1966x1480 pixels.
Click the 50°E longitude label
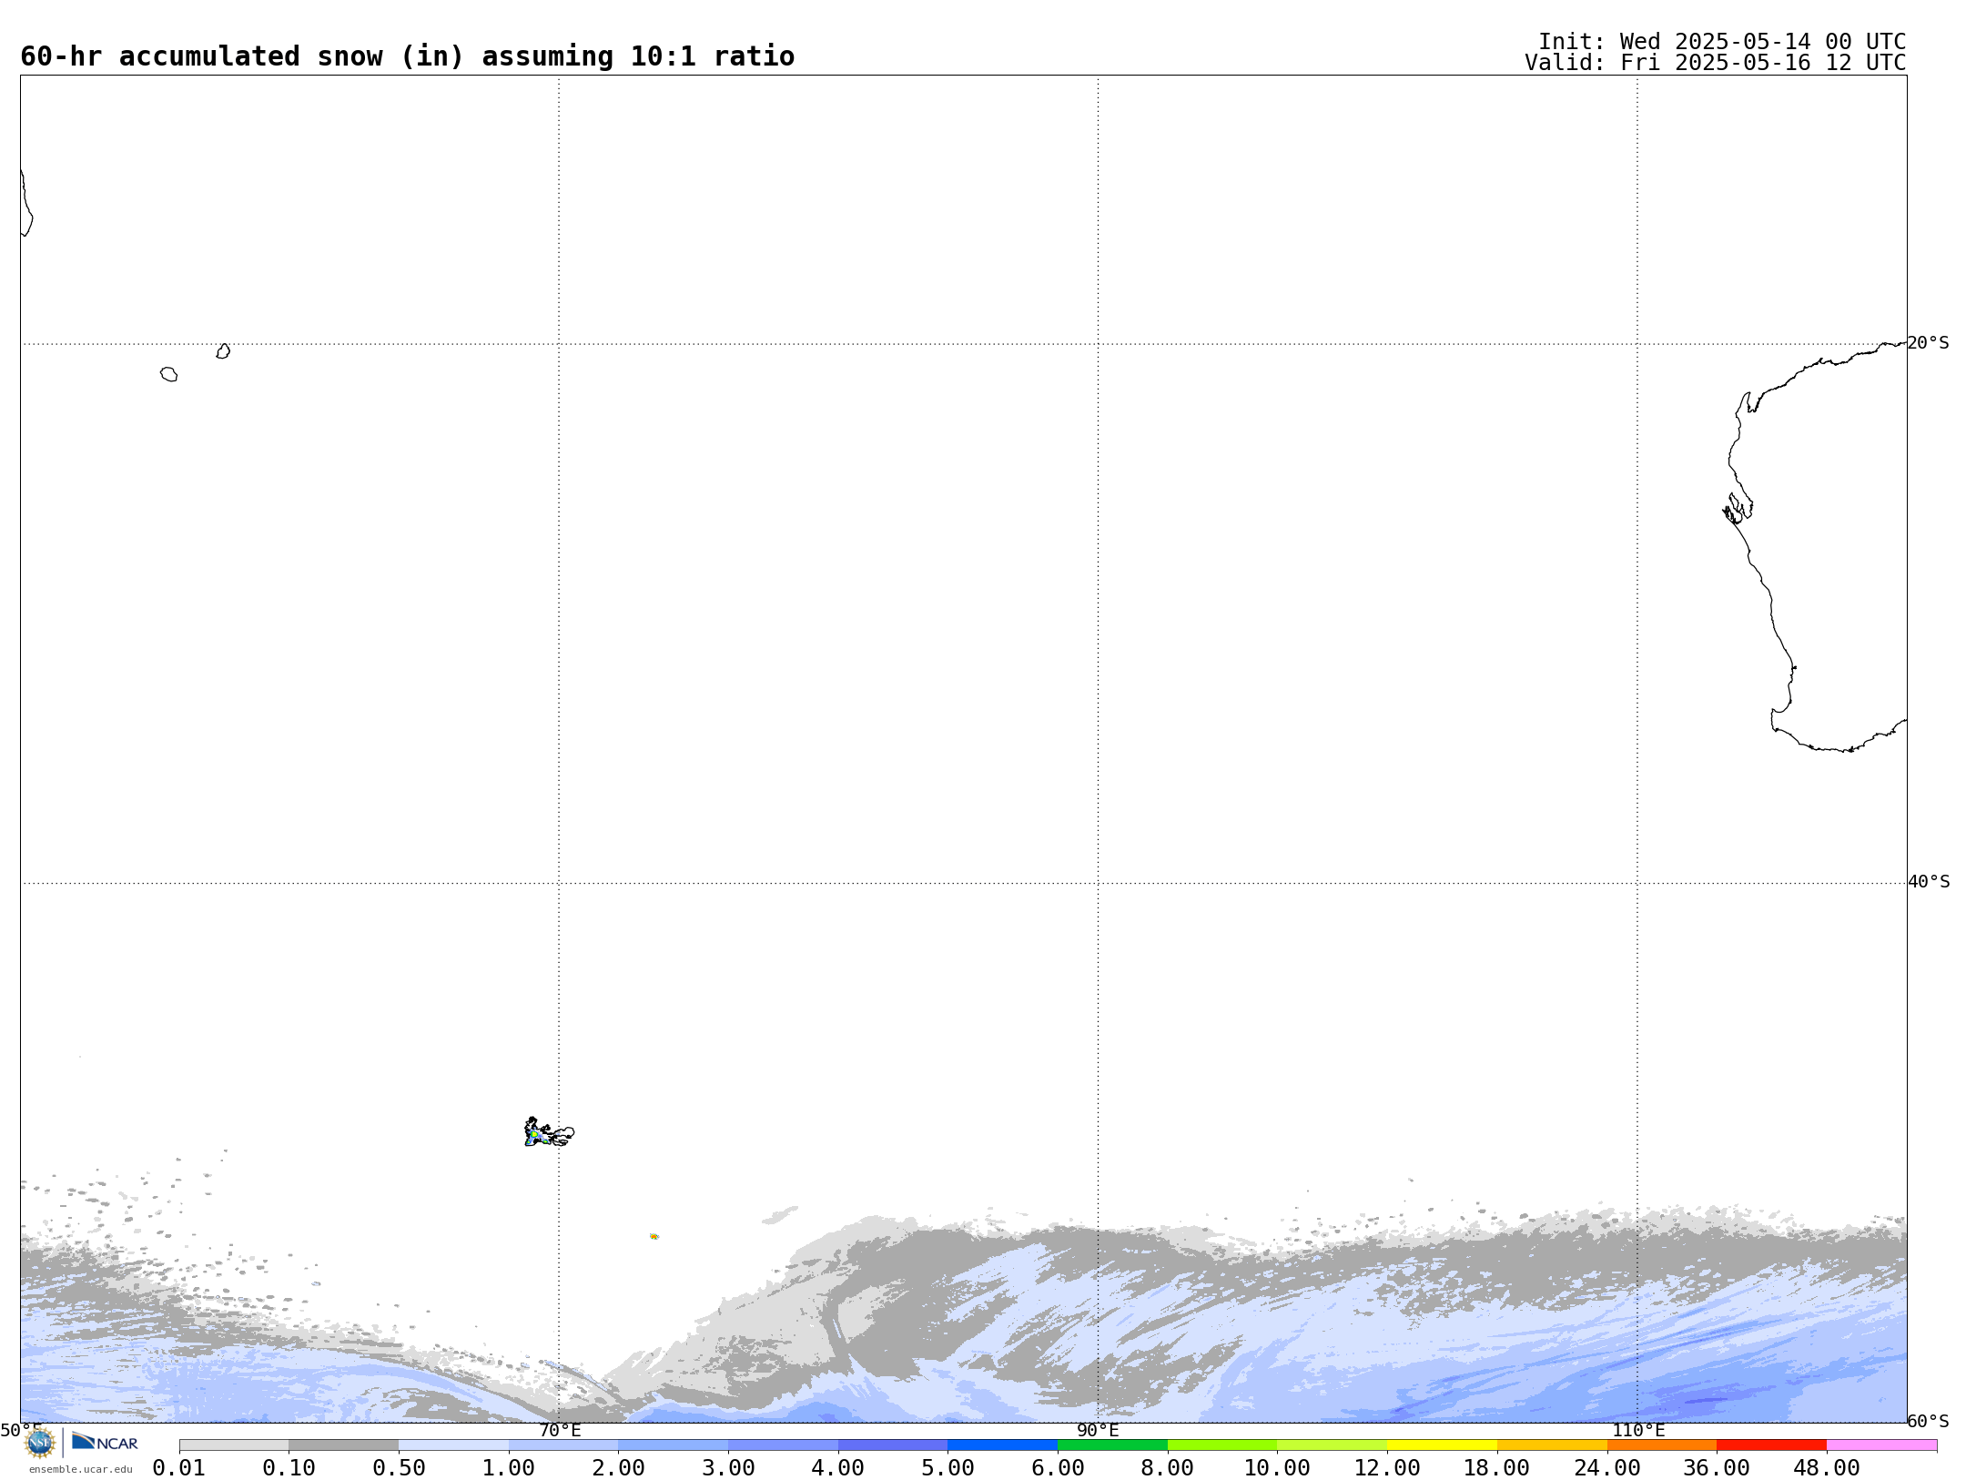point(21,1430)
